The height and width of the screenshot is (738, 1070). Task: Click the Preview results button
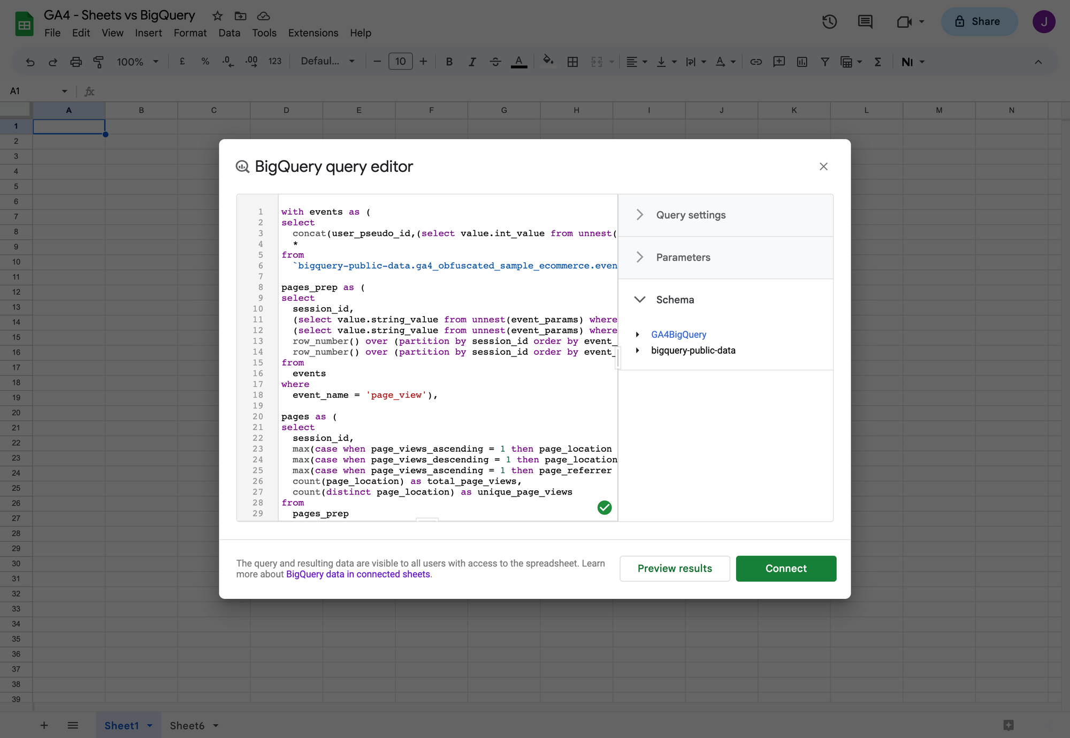coord(675,568)
